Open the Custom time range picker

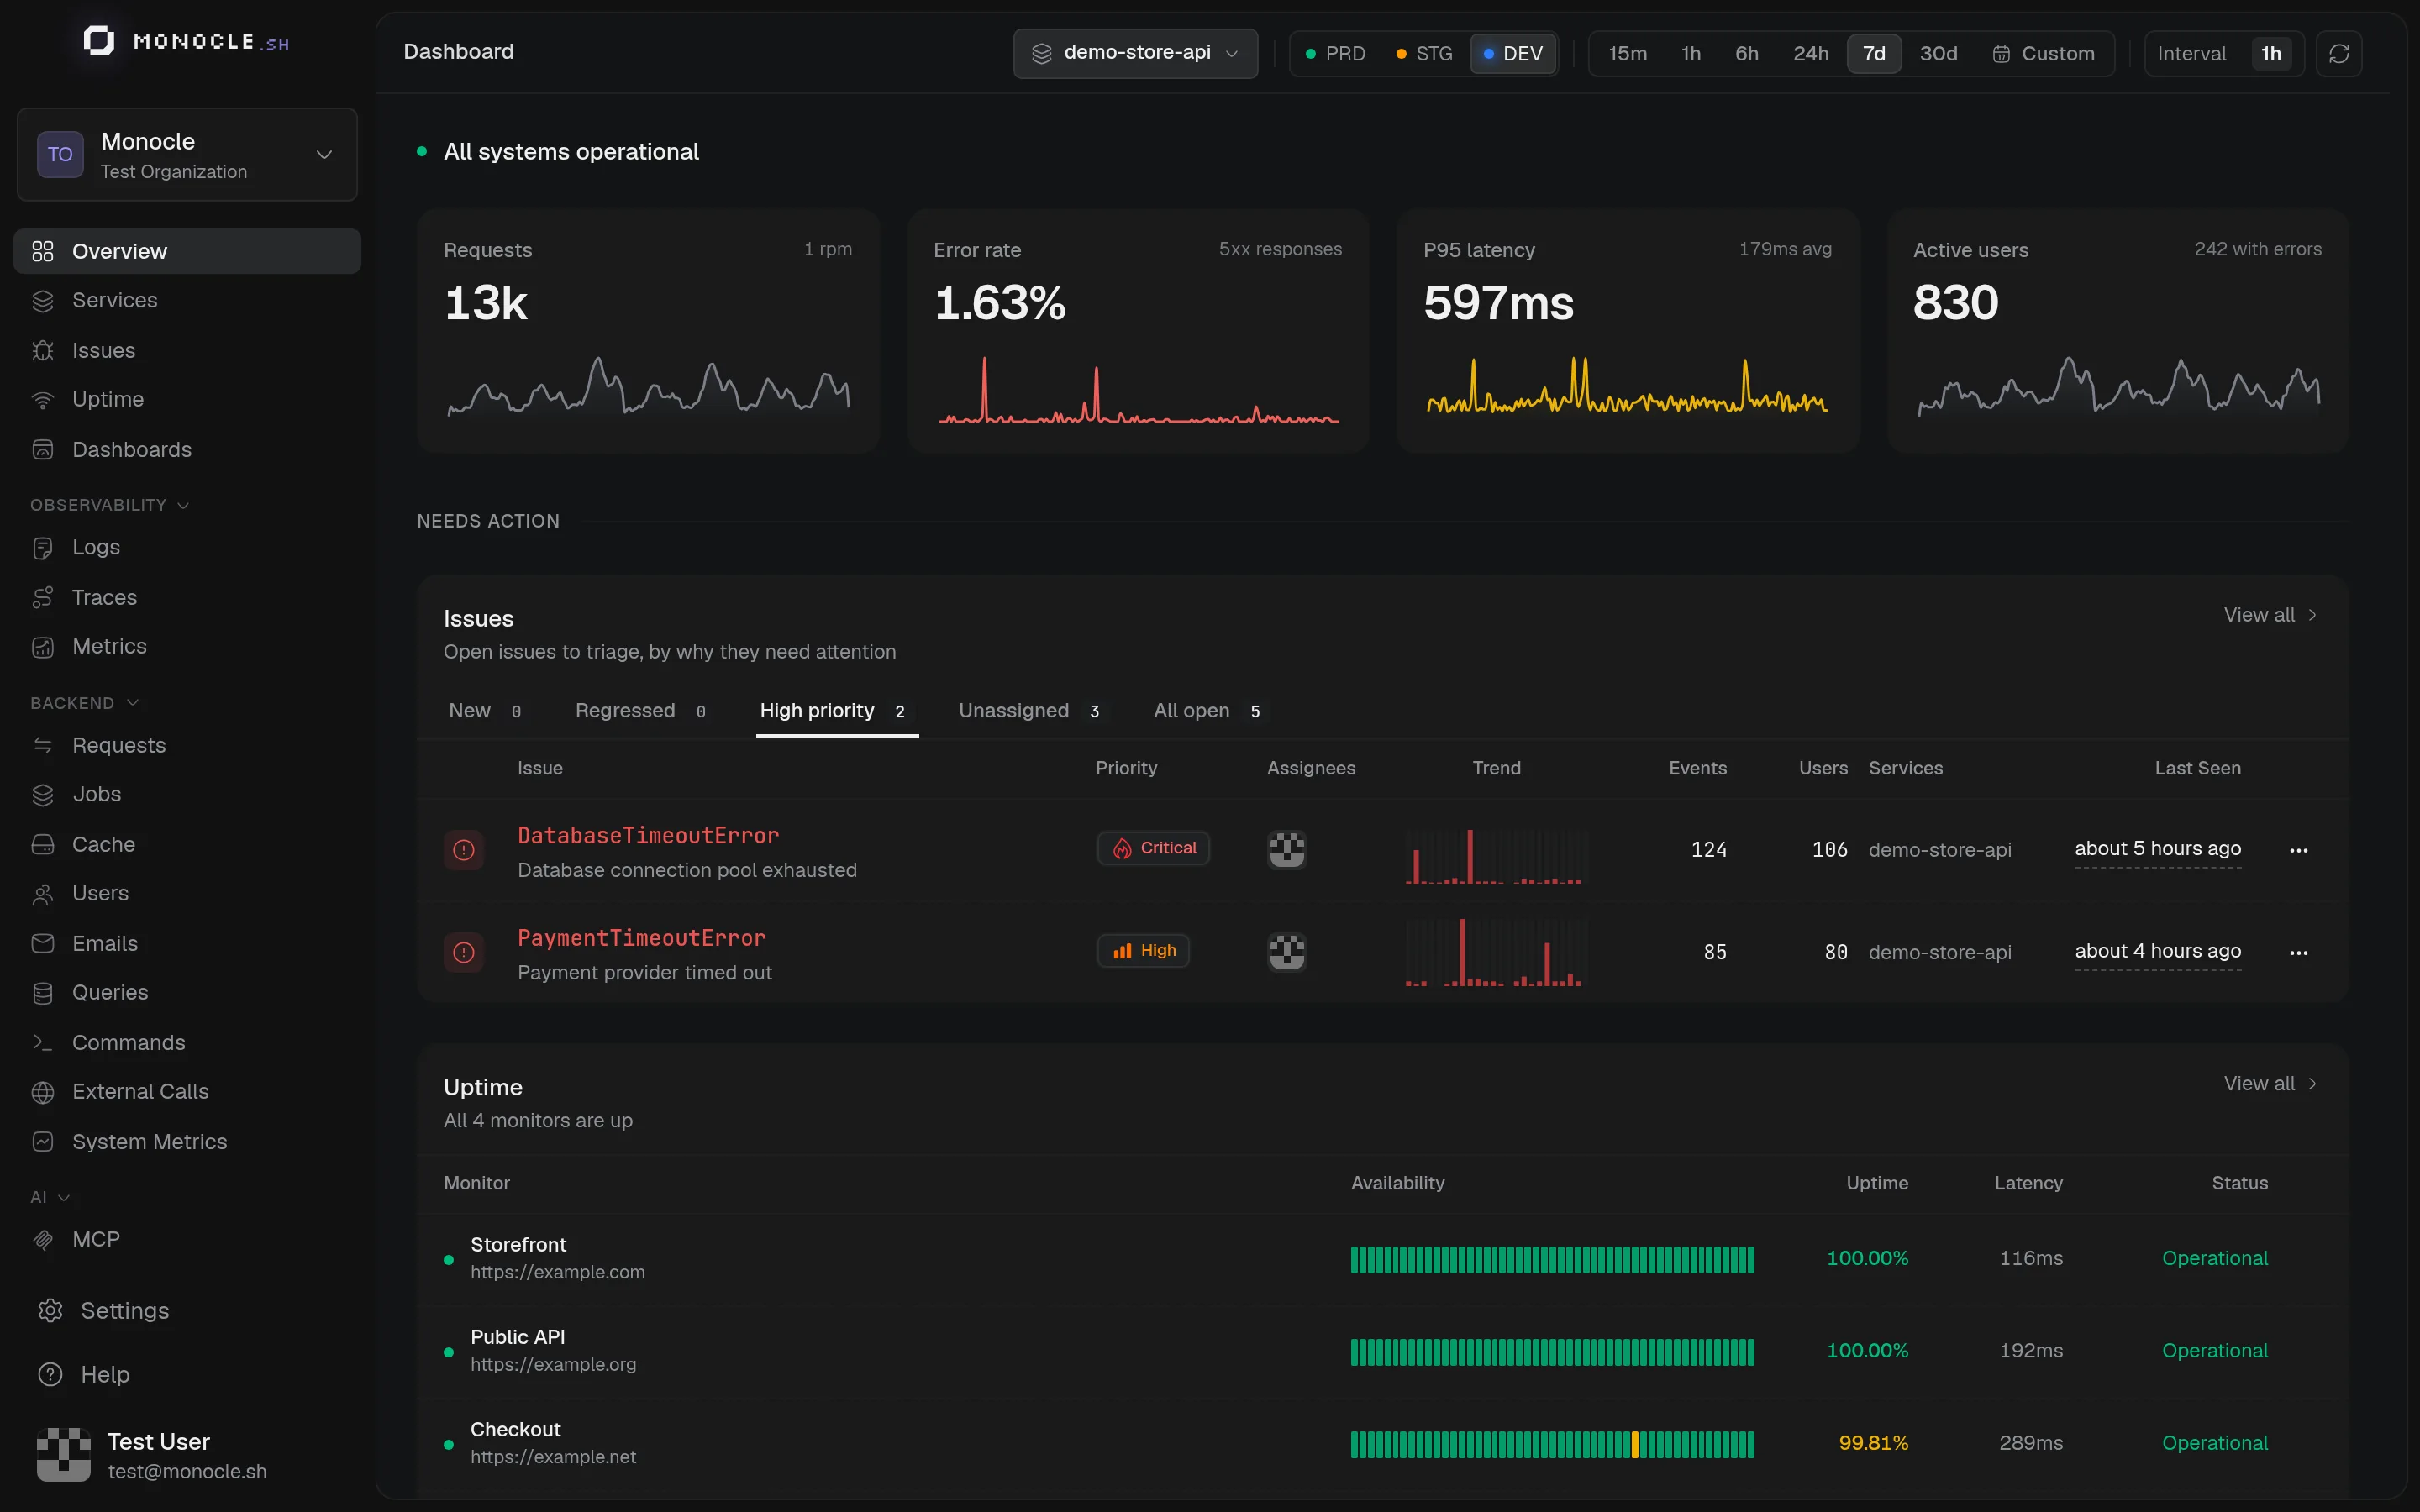click(x=2043, y=53)
